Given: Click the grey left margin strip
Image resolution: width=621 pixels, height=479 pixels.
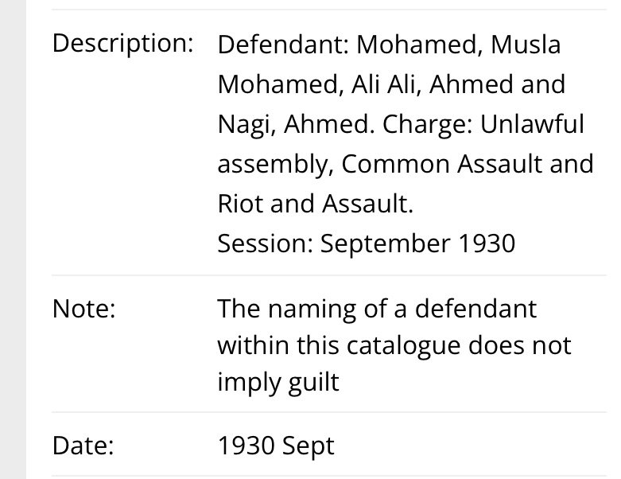Looking at the screenshot, I should coord(13,239).
